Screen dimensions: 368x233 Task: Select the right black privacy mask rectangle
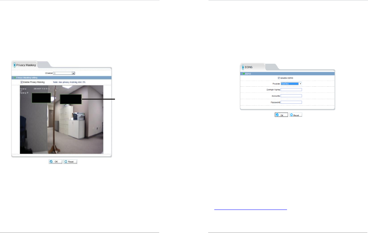pos(71,99)
